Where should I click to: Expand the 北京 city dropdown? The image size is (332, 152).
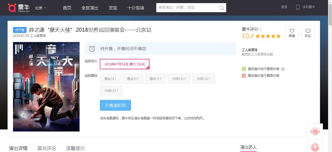(41, 8)
